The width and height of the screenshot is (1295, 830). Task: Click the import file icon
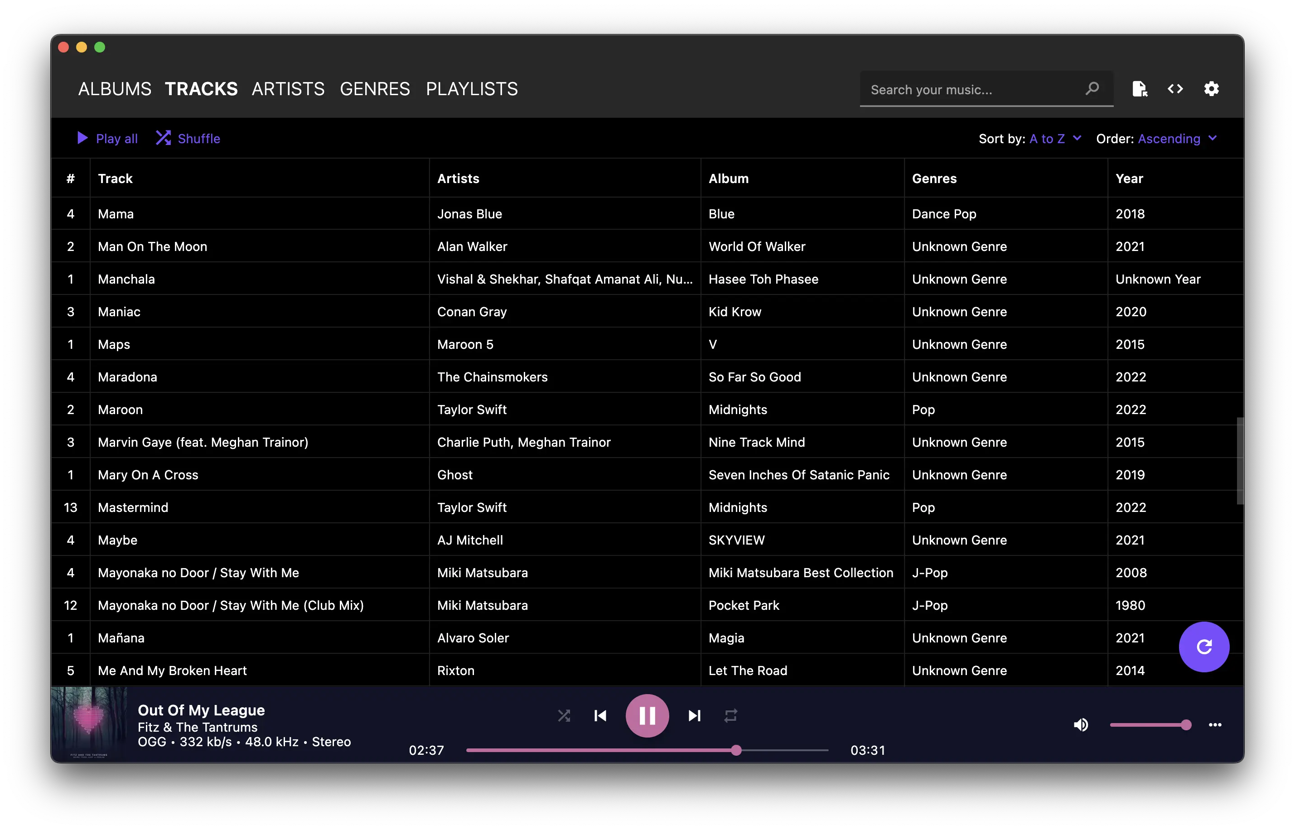pyautogui.click(x=1139, y=89)
